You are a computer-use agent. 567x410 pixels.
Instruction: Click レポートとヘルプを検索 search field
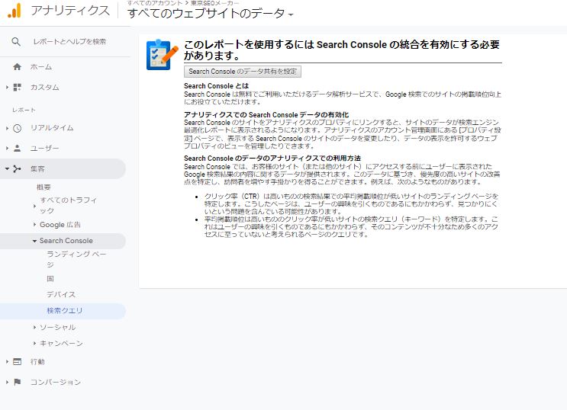pyautogui.click(x=69, y=42)
